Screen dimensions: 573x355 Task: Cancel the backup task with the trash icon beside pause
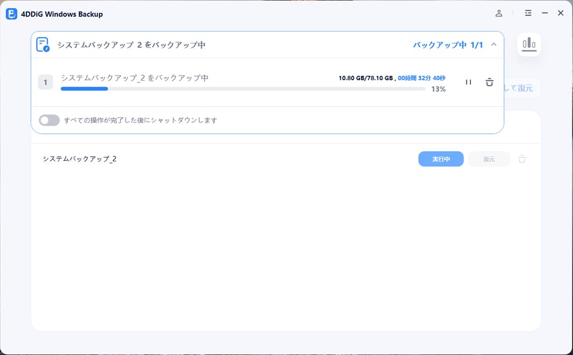click(489, 82)
